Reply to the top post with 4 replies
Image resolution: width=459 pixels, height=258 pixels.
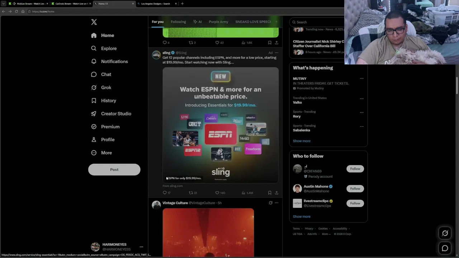pyautogui.click(x=166, y=43)
